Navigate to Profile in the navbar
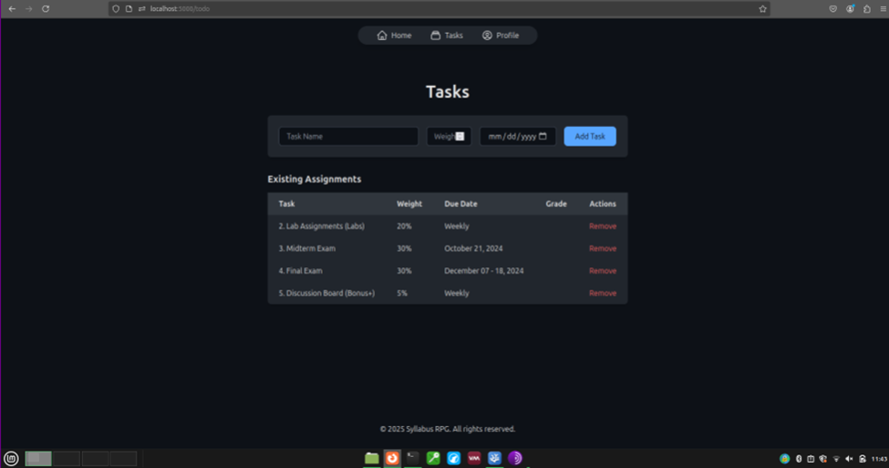 (501, 36)
